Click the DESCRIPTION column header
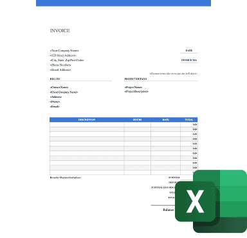This screenshot has width=247, height=238. (87, 120)
